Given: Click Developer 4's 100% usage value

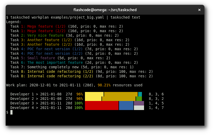Looking at the screenshot, I should coord(79,108).
